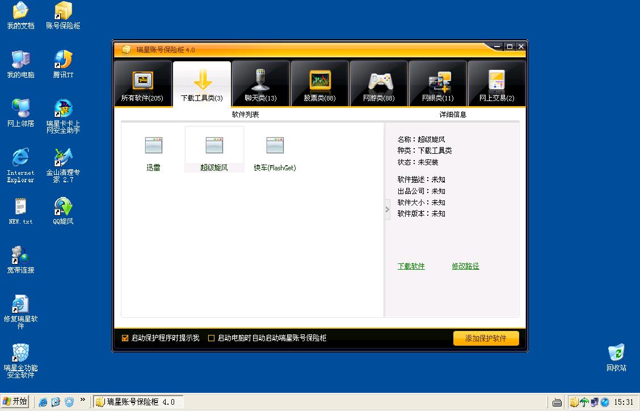Click the 下载软件 link
The image size is (640, 411).
(411, 266)
